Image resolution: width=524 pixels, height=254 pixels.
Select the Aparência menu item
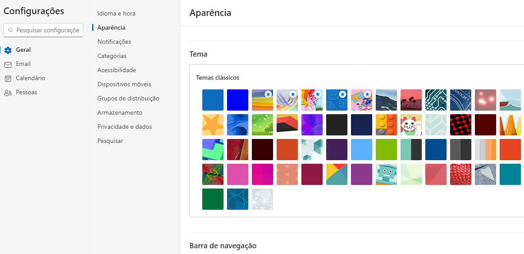click(111, 27)
